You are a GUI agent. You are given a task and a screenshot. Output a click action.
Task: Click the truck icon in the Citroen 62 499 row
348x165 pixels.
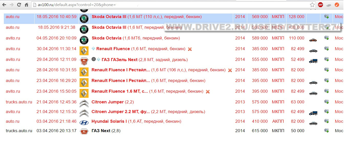point(313,113)
